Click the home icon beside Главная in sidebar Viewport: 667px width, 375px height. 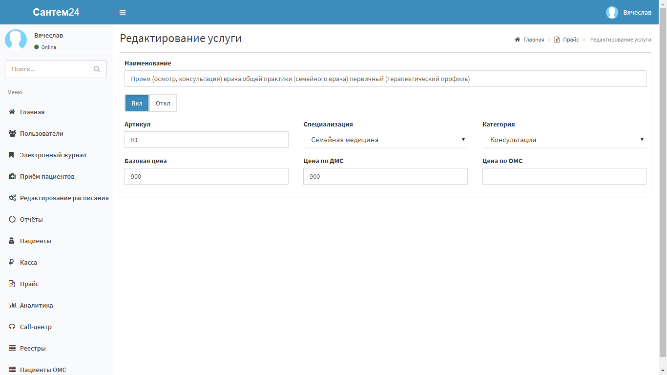12,112
